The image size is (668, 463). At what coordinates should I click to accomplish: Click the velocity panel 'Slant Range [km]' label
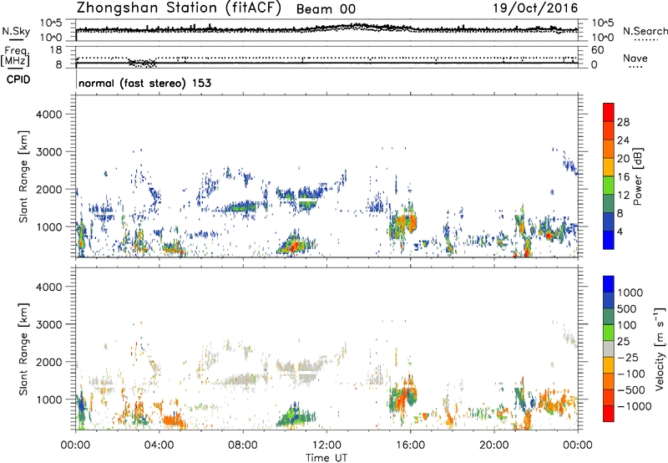[x=23, y=349]
